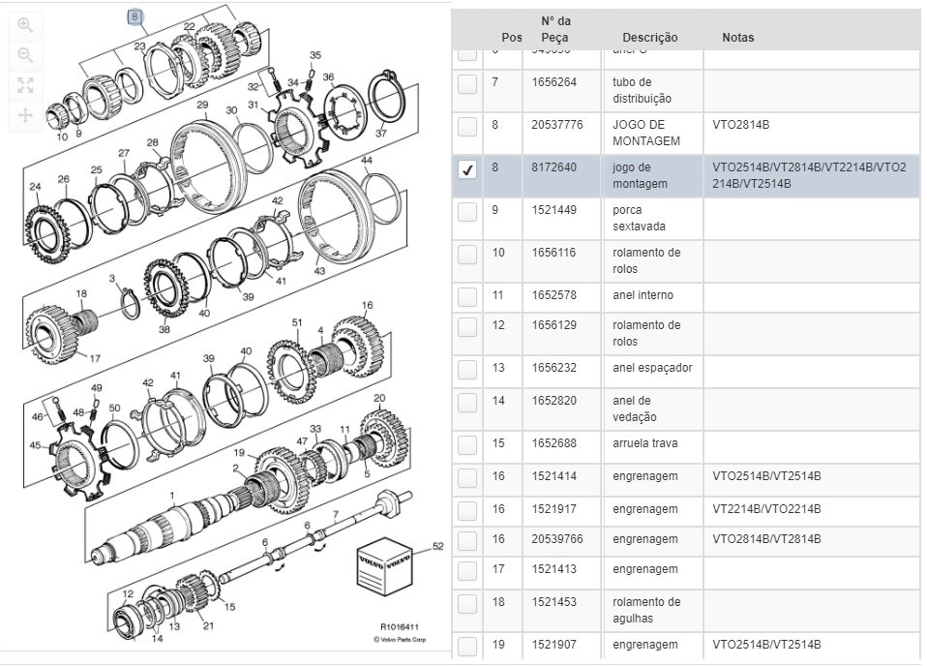Viewport: 927px width, 666px height.
Task: Check the box for engrenagem 1521414
Action: pos(467,478)
